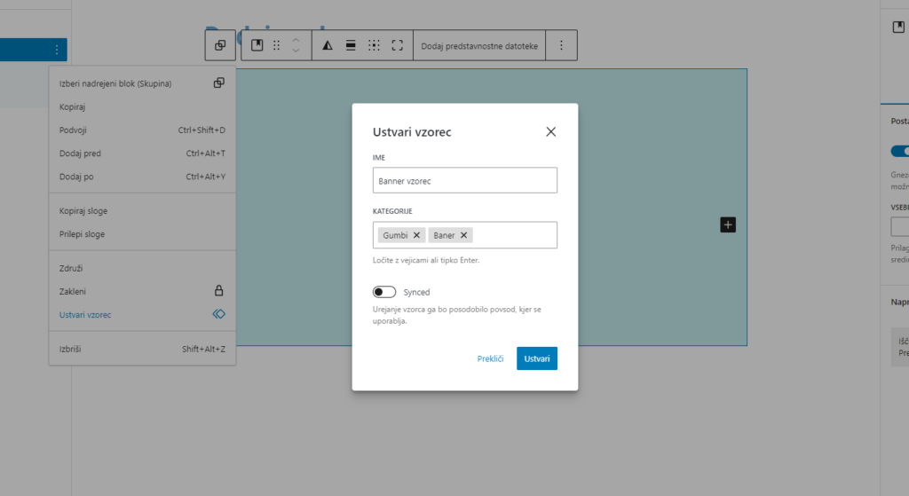Toggle full height icon

[397, 45]
